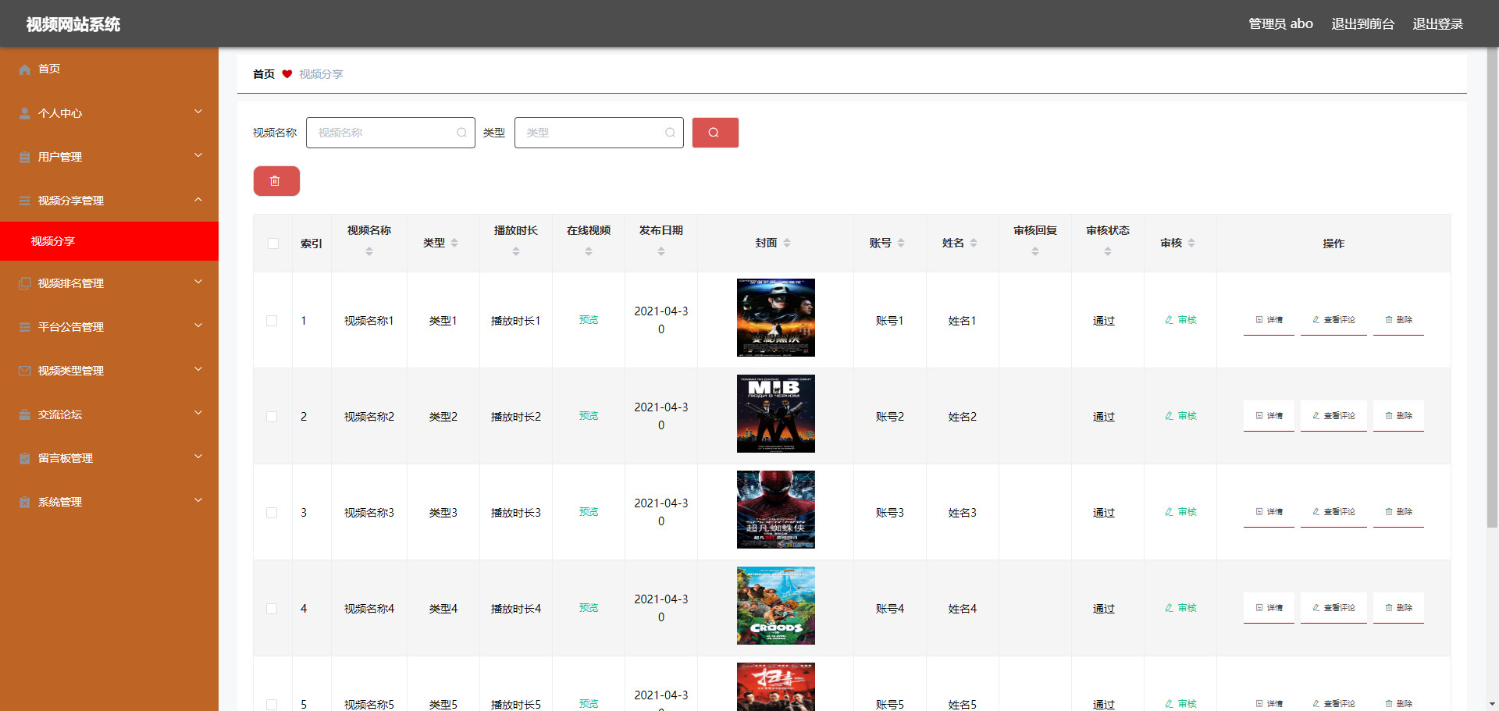Open 留言板管理 menu item
The width and height of the screenshot is (1499, 711).
[x=109, y=458]
